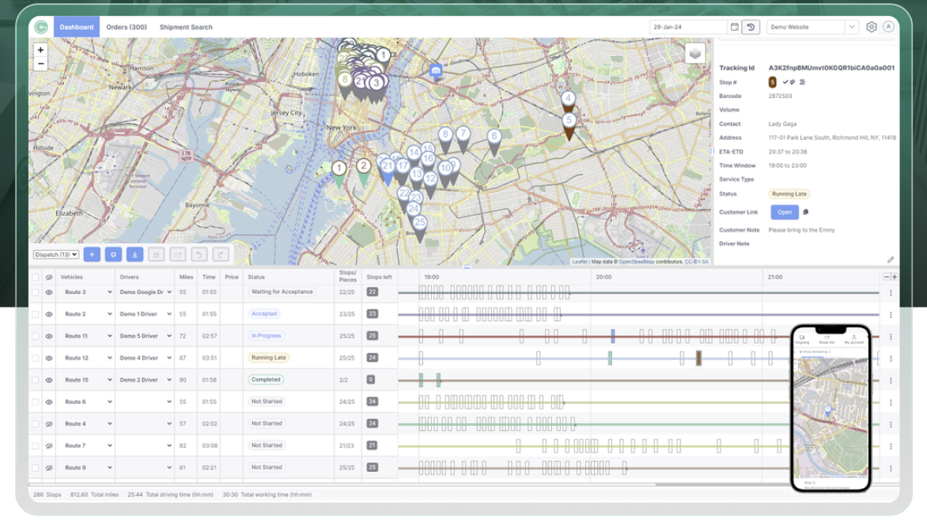927x525 pixels.
Task: Open application settings via the gear icon
Action: click(871, 26)
